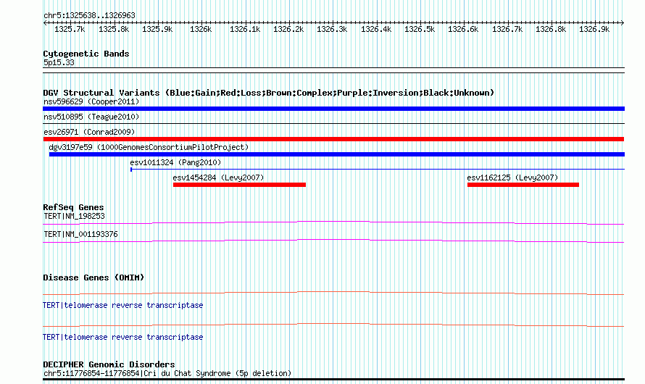Click the right arrow of the ruler
The width and height of the screenshot is (645, 384).
(623, 22)
